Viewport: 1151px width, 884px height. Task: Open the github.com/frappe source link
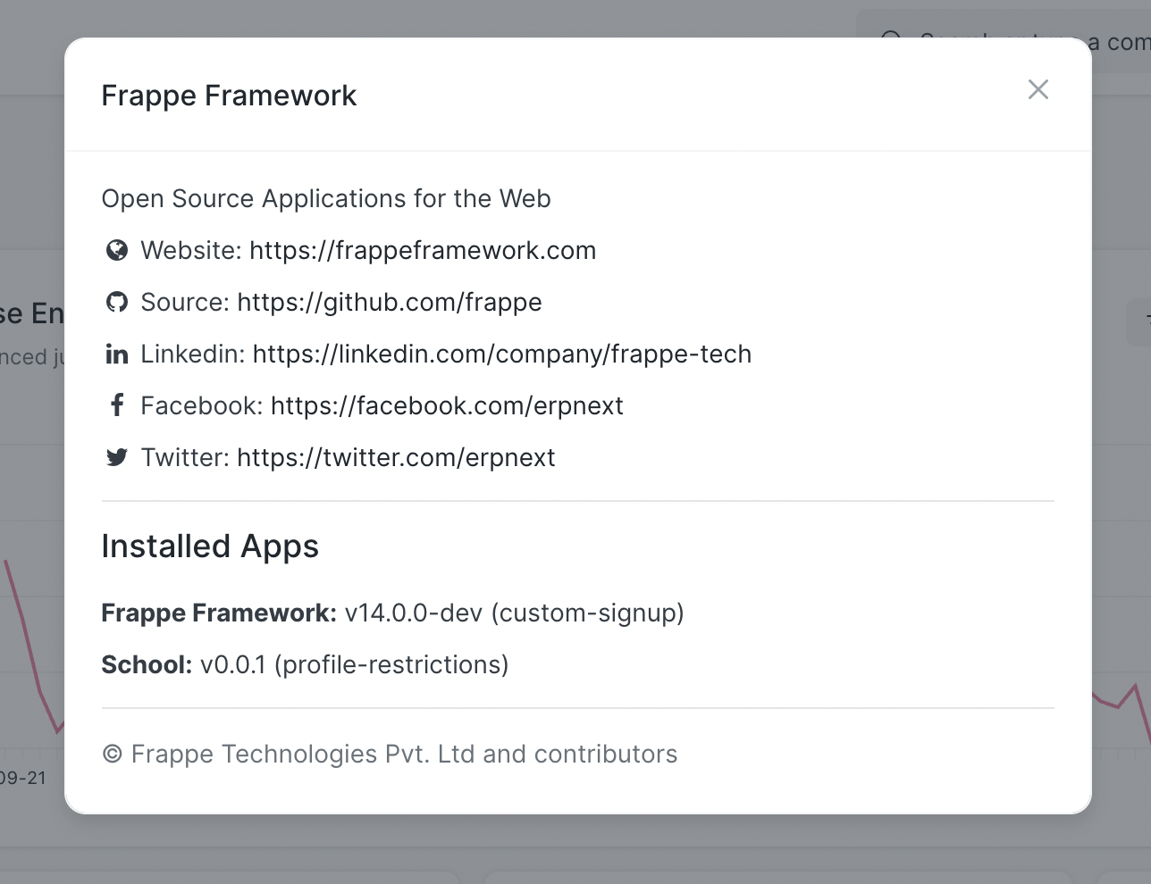pyautogui.click(x=389, y=302)
